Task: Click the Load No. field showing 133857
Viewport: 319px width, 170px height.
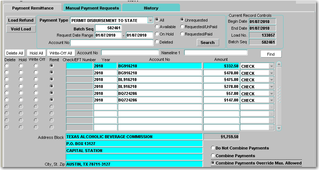Action: point(263,35)
